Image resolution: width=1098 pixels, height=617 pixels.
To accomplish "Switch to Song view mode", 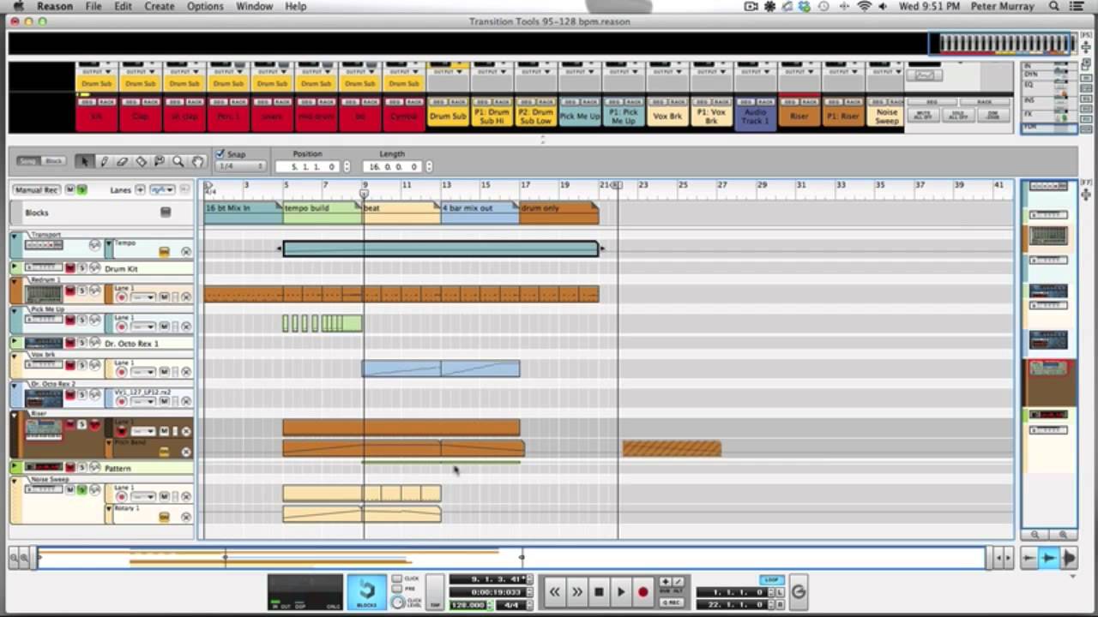I will coord(29,161).
